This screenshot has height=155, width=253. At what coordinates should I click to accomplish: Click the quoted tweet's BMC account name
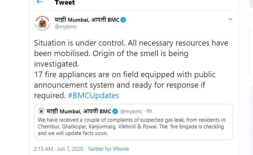click(x=79, y=111)
